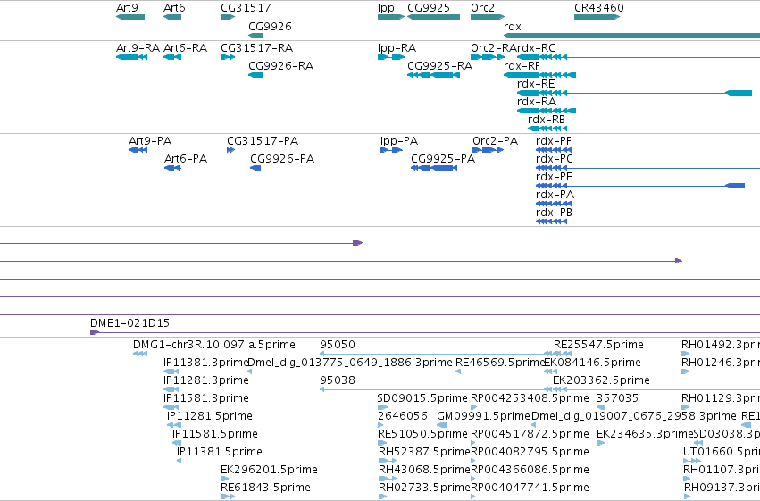Select transcript CG9925-RA
Image resolution: width=760 pixels, height=501 pixels.
(433, 75)
